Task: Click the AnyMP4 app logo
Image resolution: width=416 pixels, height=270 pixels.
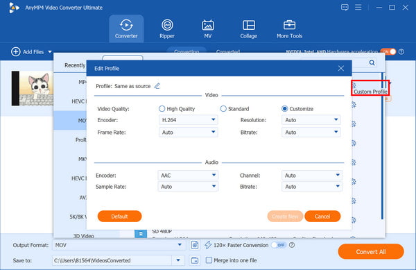Action: click(x=14, y=8)
